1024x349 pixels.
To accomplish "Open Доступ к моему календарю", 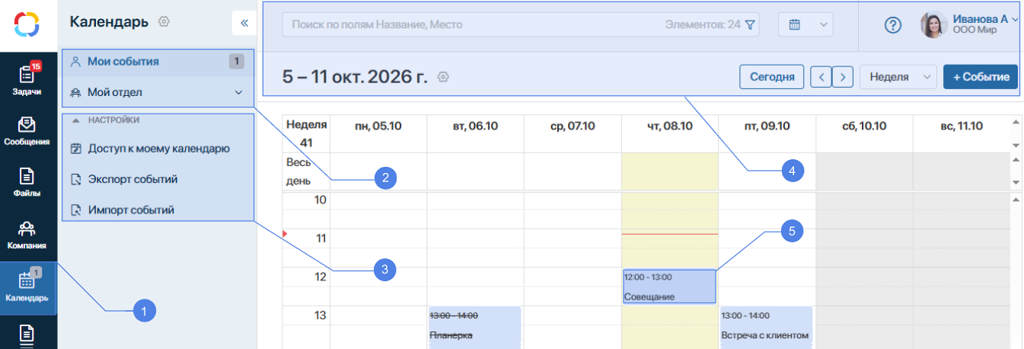I will coord(158,149).
